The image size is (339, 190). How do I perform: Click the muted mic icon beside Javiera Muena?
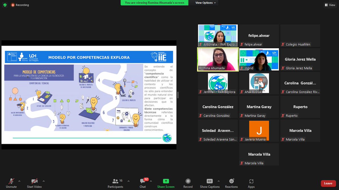(242, 139)
